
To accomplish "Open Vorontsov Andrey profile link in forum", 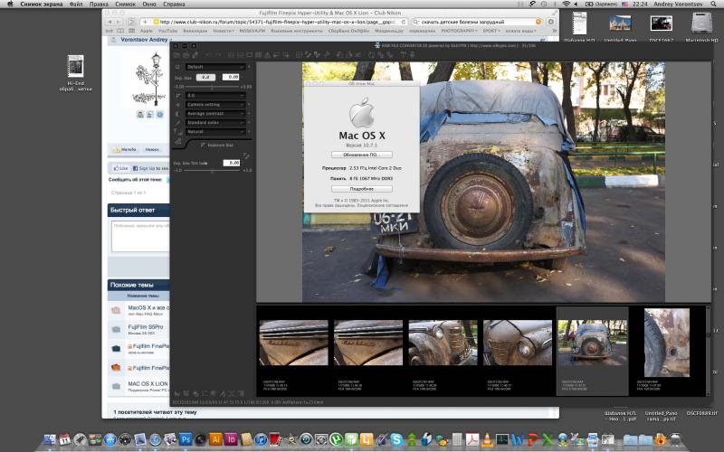I will point(144,40).
